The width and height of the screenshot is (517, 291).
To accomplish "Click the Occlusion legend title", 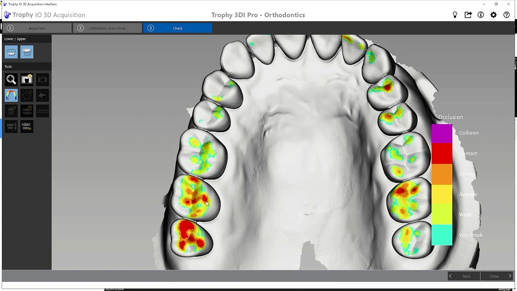I will coord(451,117).
